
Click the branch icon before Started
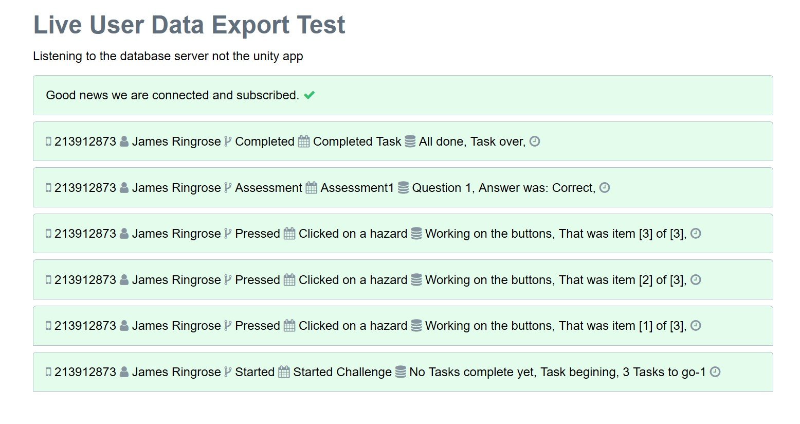(x=228, y=372)
